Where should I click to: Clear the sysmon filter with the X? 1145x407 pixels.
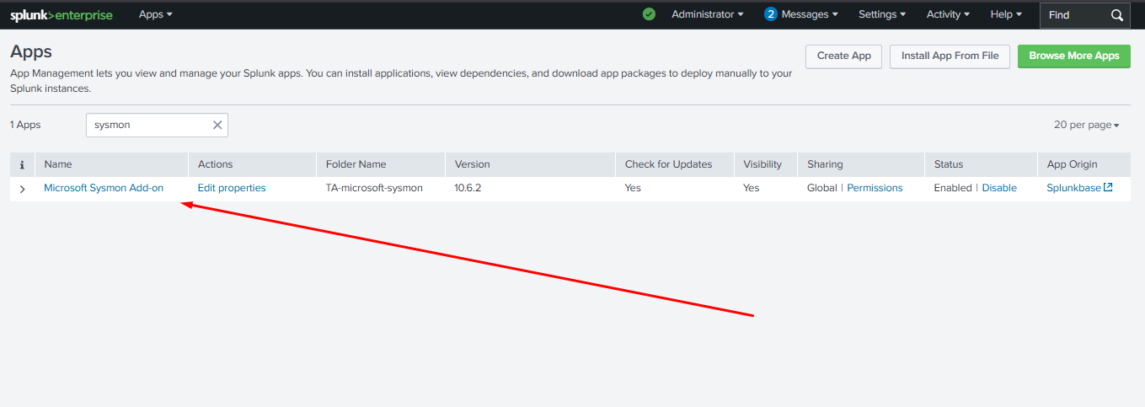click(x=217, y=125)
